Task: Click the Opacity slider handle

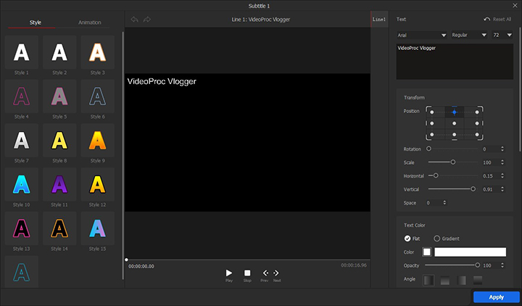Action: [477, 265]
